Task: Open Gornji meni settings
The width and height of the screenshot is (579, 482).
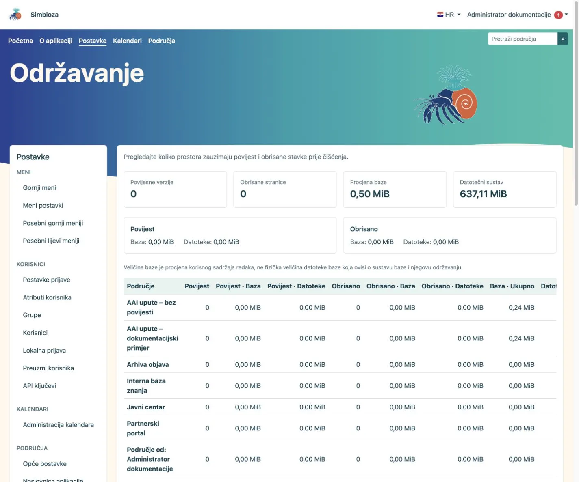Action: point(39,188)
